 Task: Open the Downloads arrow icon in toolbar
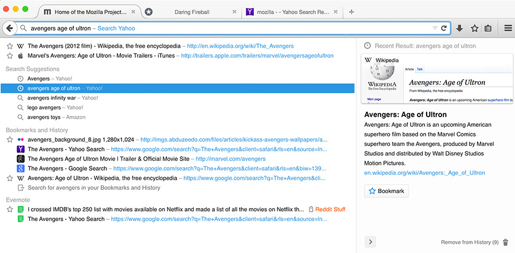(x=459, y=28)
